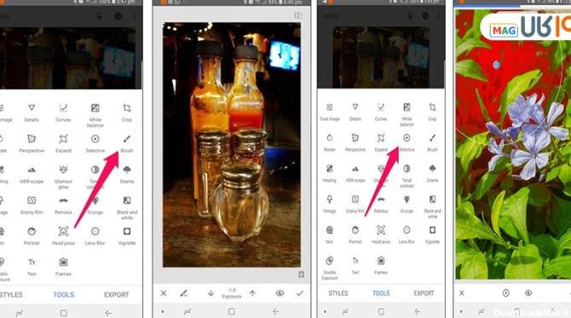
Task: Add a control point with the circled plus icon
Action: 506,293
